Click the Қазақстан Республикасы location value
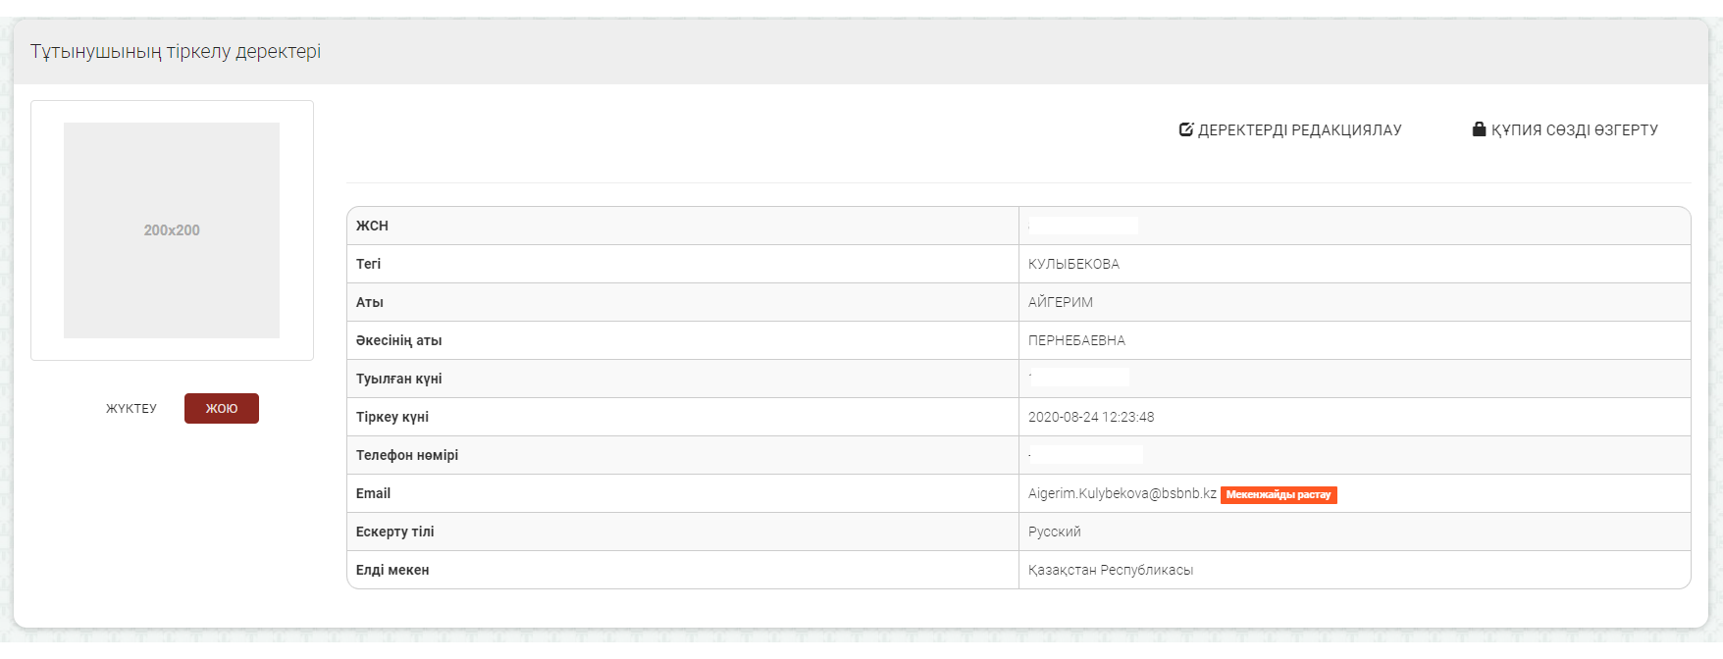The height and width of the screenshot is (659, 1723). [1110, 570]
